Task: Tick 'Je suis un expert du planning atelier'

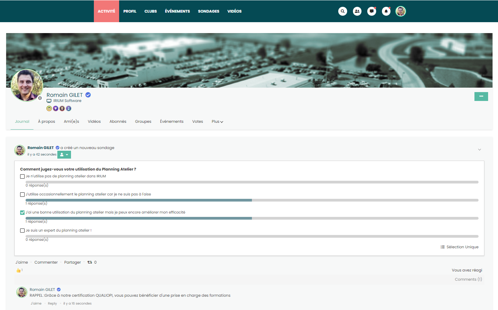Action: 22,231
